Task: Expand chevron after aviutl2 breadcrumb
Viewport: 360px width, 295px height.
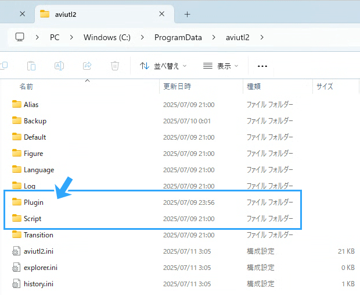Action: click(x=262, y=37)
